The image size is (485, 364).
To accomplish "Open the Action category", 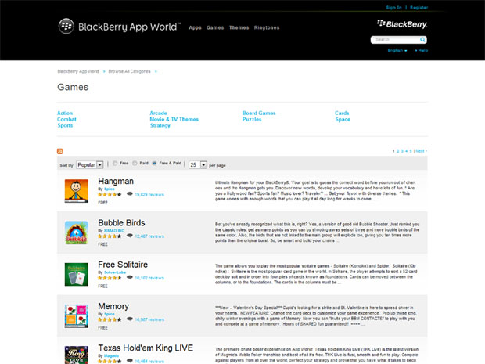I will (65, 113).
